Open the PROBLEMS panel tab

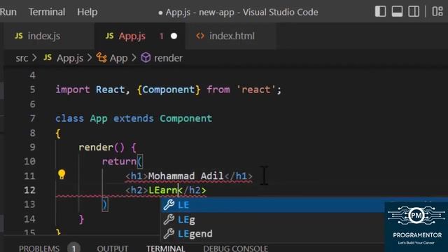[x=39, y=248]
